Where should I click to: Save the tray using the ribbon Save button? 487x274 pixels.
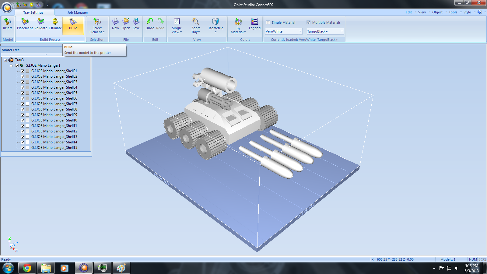tap(136, 24)
